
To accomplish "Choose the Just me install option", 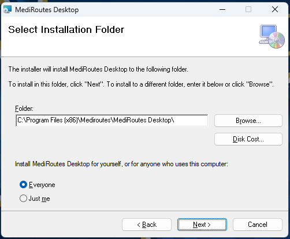I will point(23,199).
